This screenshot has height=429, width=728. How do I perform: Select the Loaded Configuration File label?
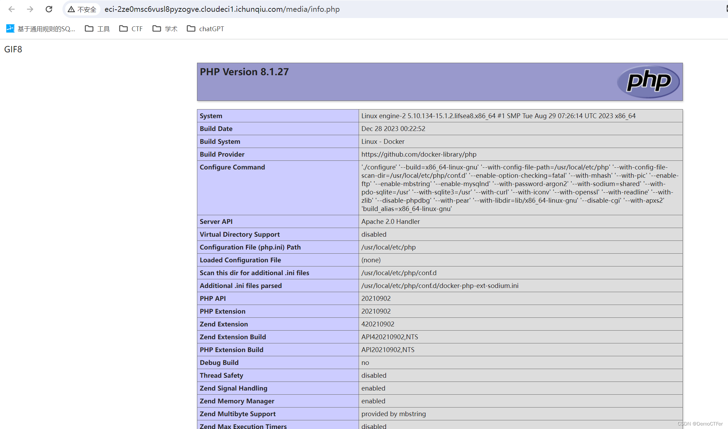tap(240, 260)
